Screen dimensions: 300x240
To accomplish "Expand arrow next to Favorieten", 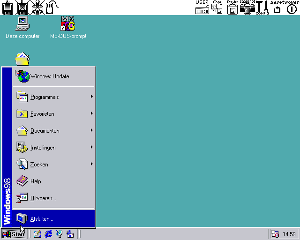I will tap(92, 113).
